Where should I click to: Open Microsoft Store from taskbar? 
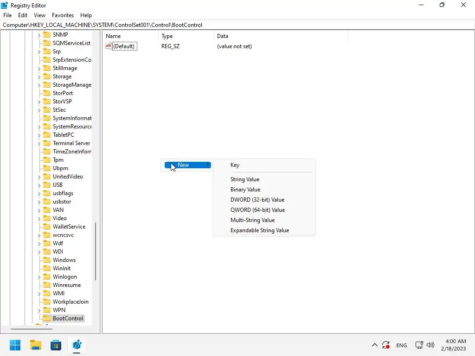(56, 345)
